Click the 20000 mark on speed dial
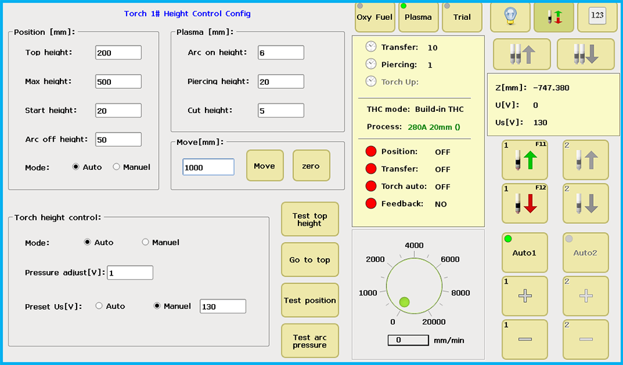The height and width of the screenshot is (365, 623). click(x=434, y=321)
